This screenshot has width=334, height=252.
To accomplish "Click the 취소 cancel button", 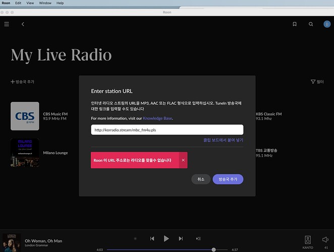I will point(201,179).
